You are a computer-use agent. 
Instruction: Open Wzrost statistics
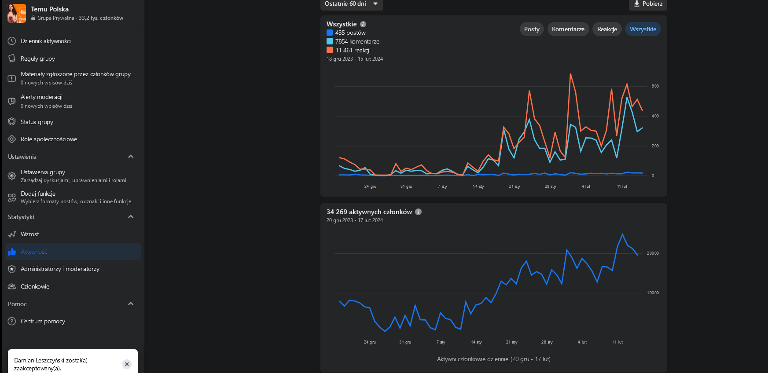(73, 234)
